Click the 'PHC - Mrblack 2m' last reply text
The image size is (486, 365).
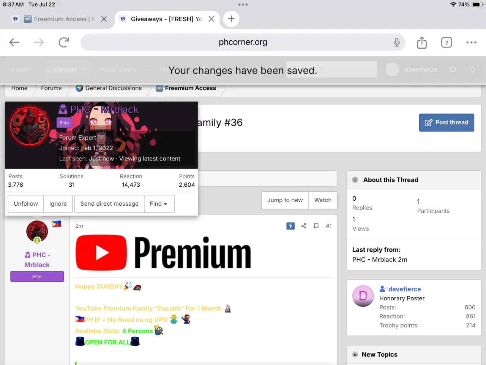[380, 260]
